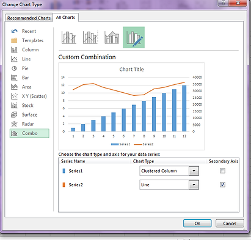The image size is (251, 240).
Task: Click the help question mark button
Action: [x=223, y=2]
